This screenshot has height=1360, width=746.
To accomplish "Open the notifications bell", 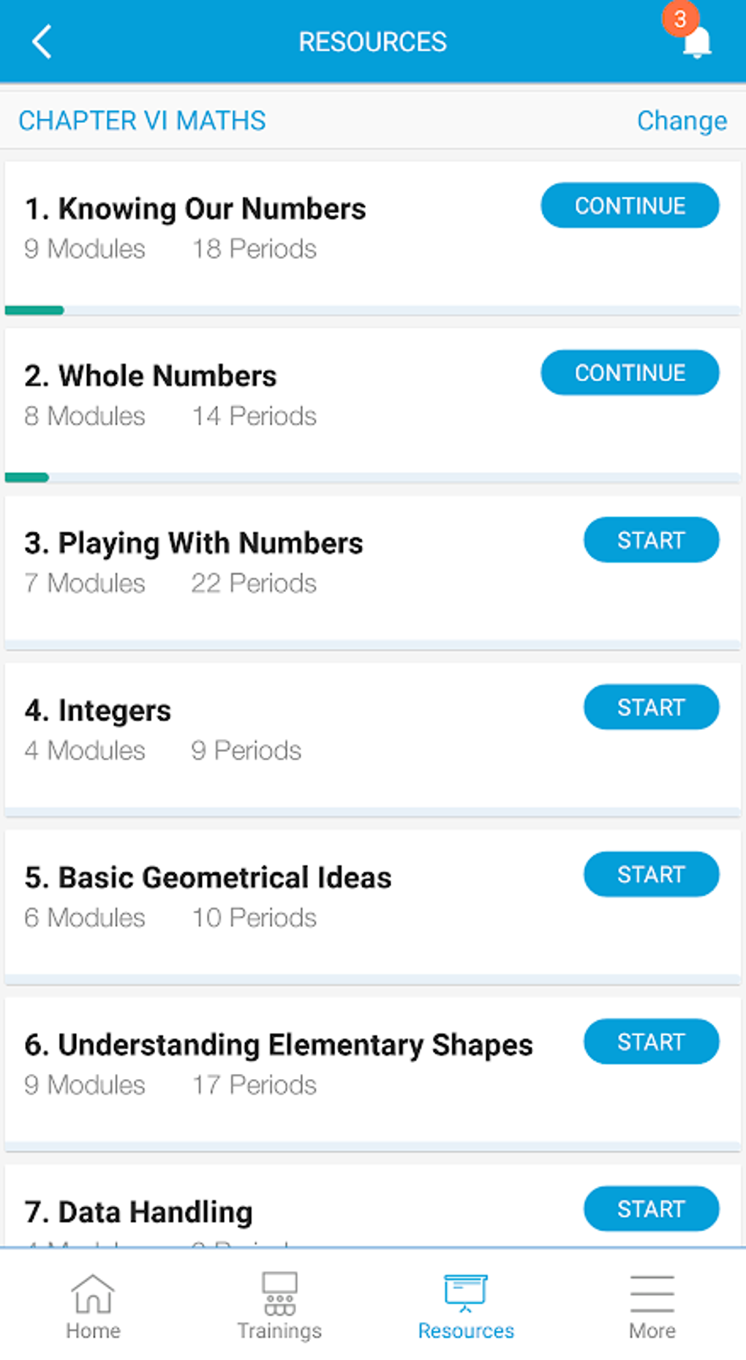I will pos(697,44).
